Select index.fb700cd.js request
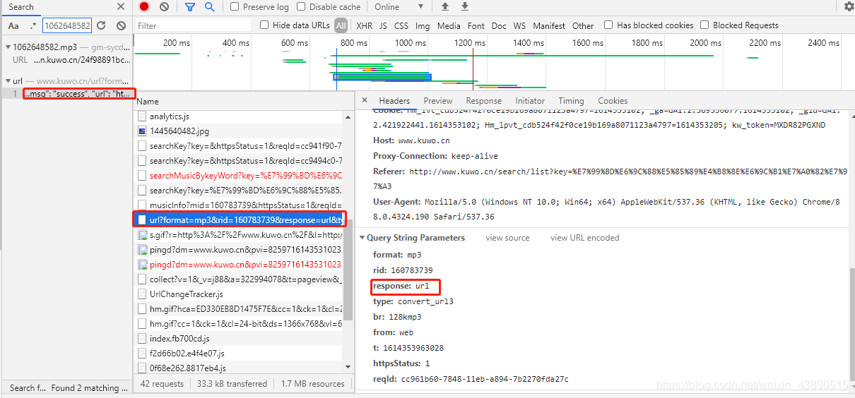Screen dimensions: 855x398 pyautogui.click(x=239, y=338)
